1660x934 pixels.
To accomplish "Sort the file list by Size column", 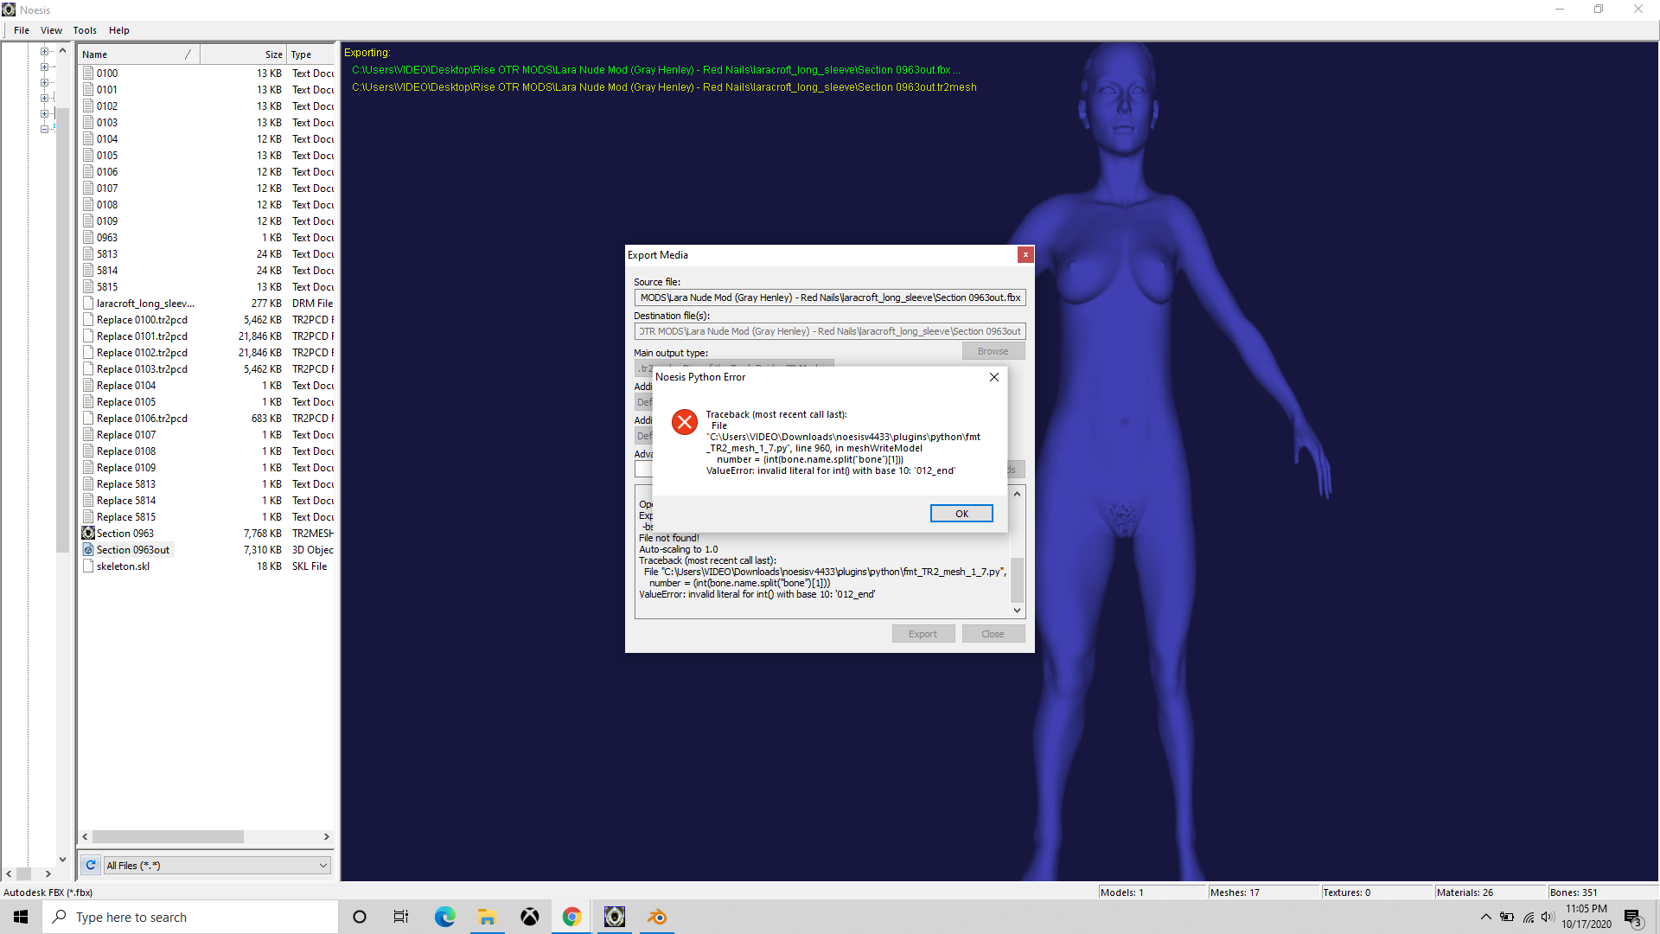I will (x=244, y=54).
